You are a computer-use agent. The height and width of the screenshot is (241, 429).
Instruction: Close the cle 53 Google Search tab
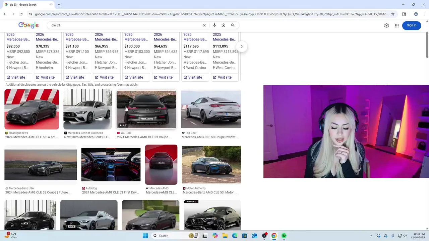tap(51, 5)
